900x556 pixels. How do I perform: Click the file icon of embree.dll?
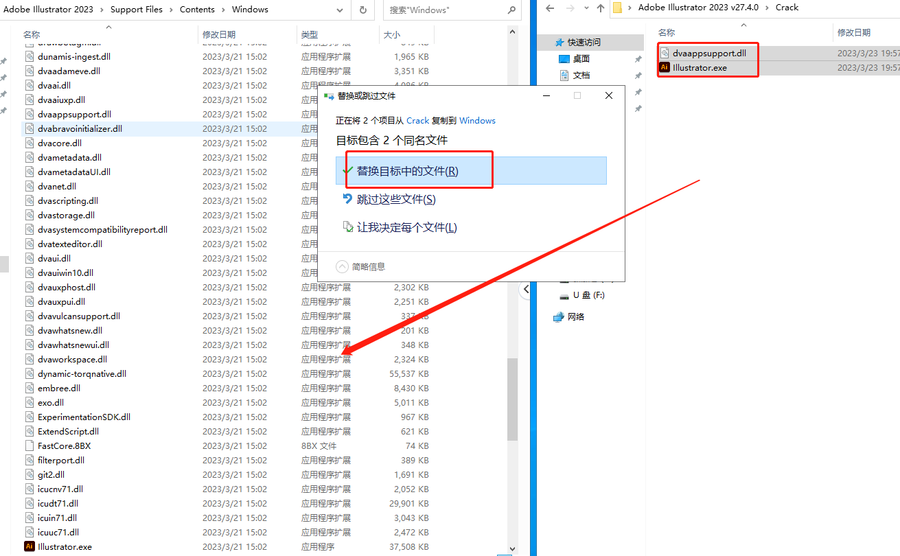click(29, 388)
